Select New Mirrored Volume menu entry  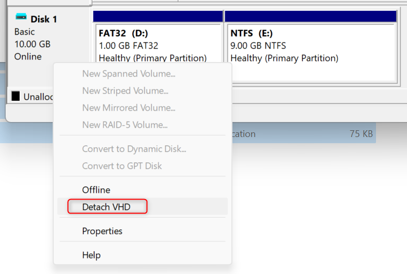pos(129,108)
